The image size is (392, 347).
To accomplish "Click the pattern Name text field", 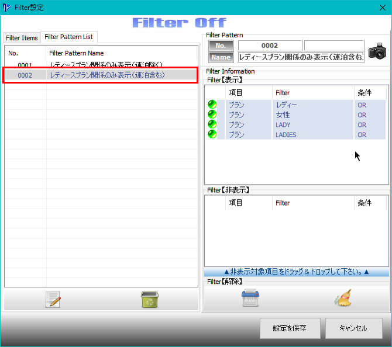I will pos(301,57).
